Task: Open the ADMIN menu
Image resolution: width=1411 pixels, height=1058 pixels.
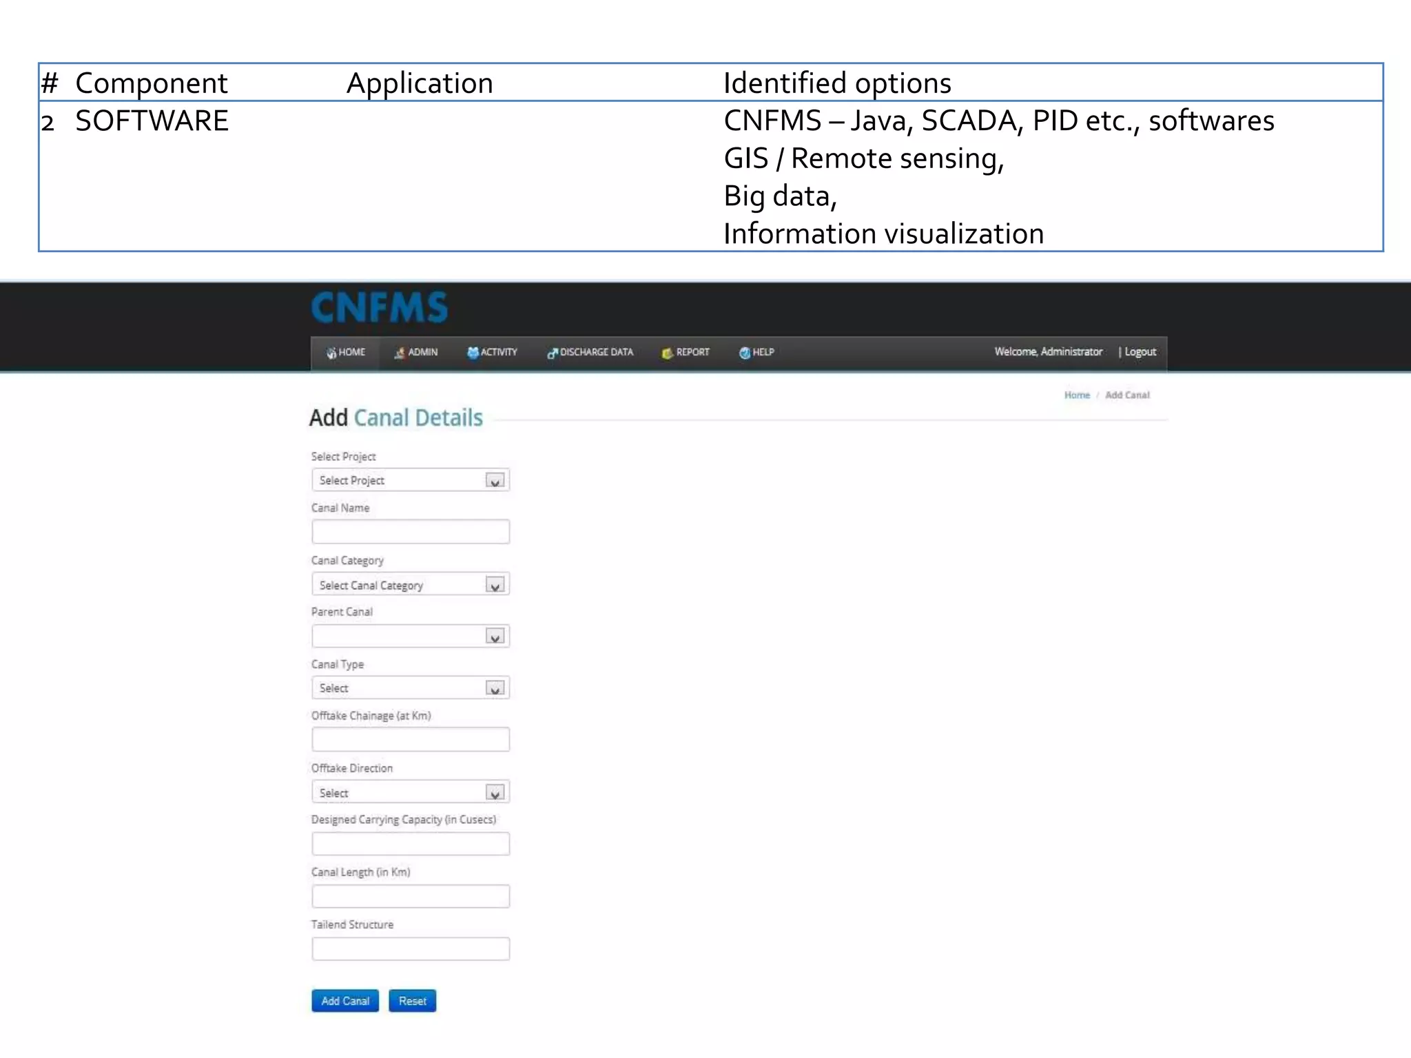Action: [x=415, y=352]
